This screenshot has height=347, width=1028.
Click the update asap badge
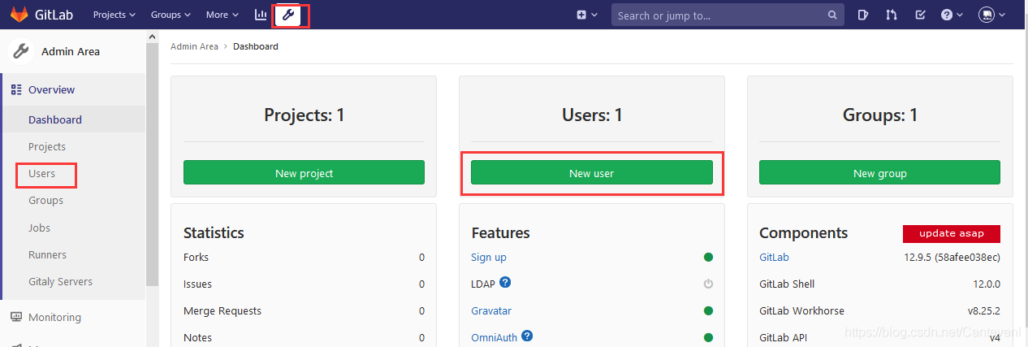click(952, 233)
